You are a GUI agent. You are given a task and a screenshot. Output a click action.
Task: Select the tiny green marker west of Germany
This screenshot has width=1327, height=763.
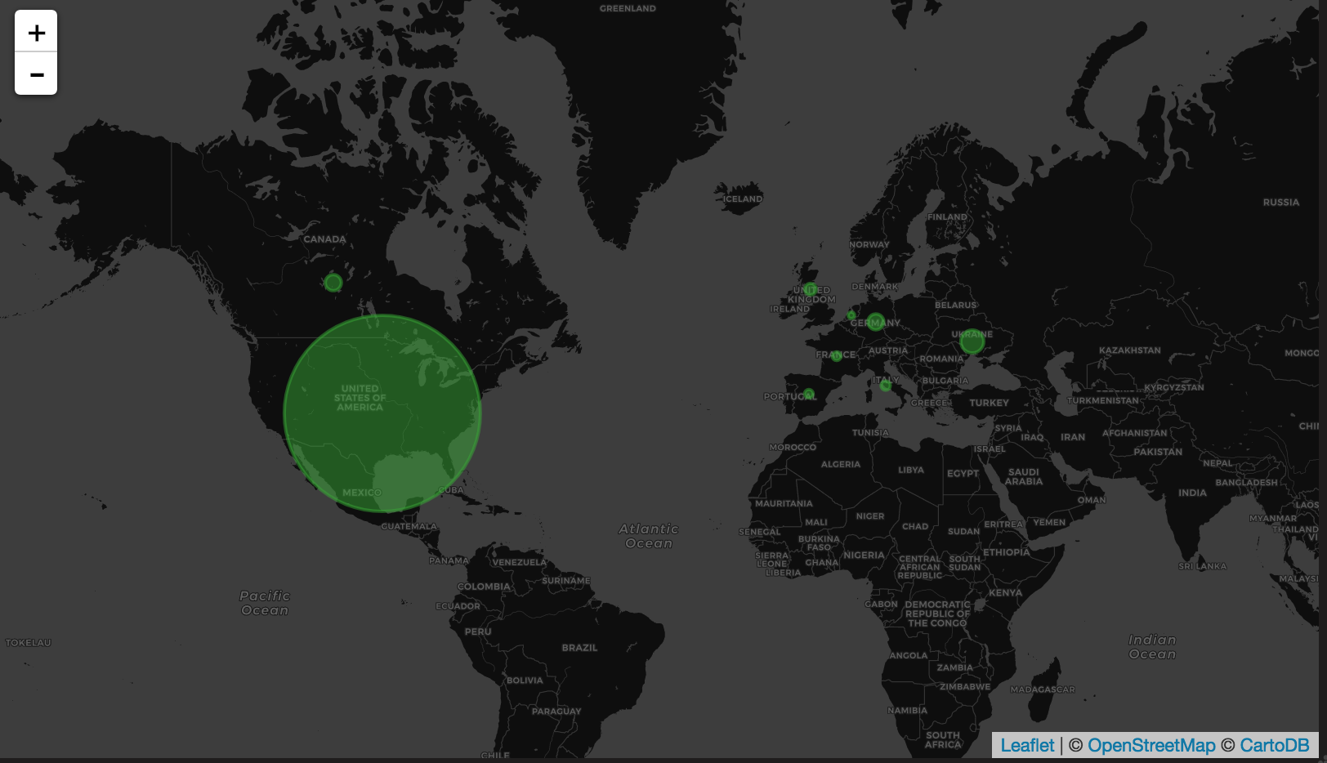click(x=851, y=315)
